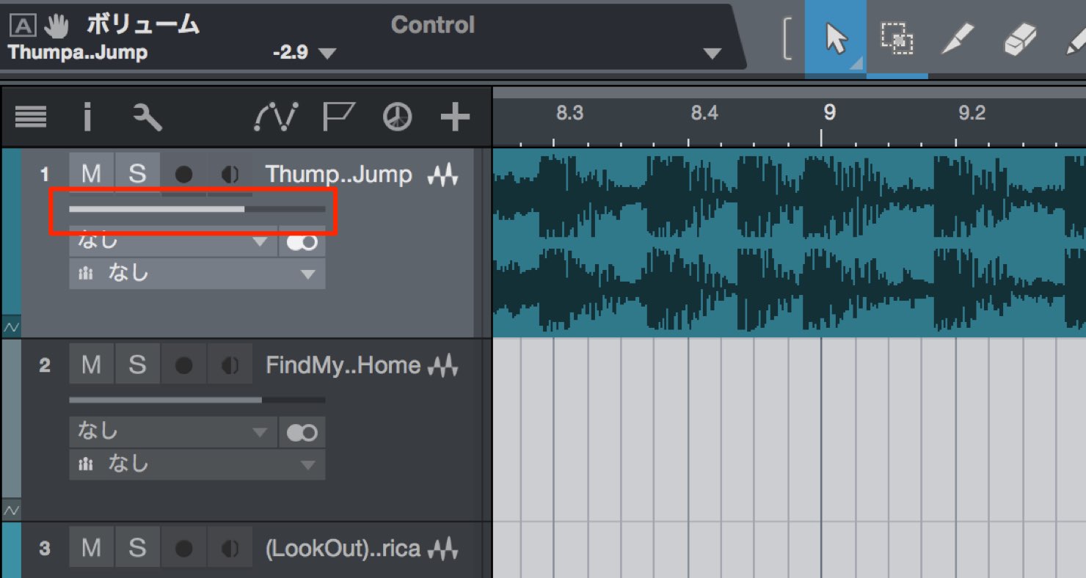Select the Split (knife) tool
The image size is (1086, 578).
[x=957, y=38]
